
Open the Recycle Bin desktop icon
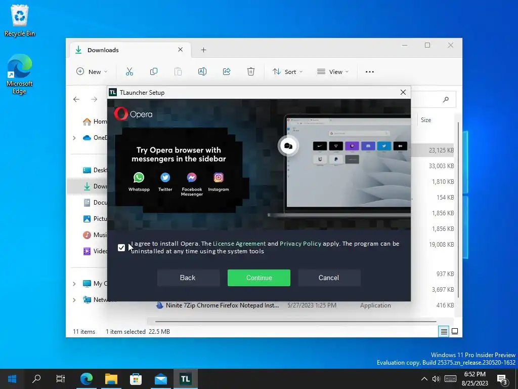click(x=20, y=20)
